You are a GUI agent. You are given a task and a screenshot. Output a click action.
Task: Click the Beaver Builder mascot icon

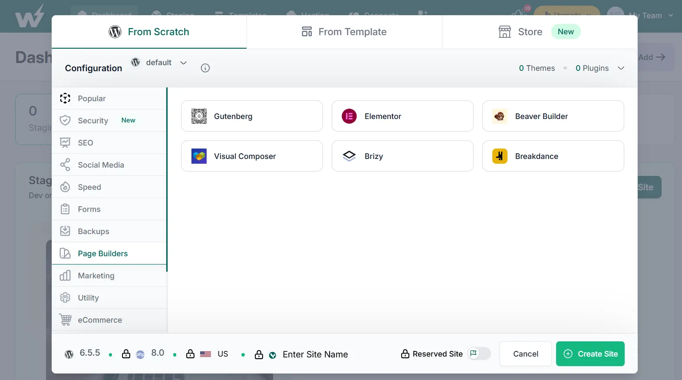500,116
